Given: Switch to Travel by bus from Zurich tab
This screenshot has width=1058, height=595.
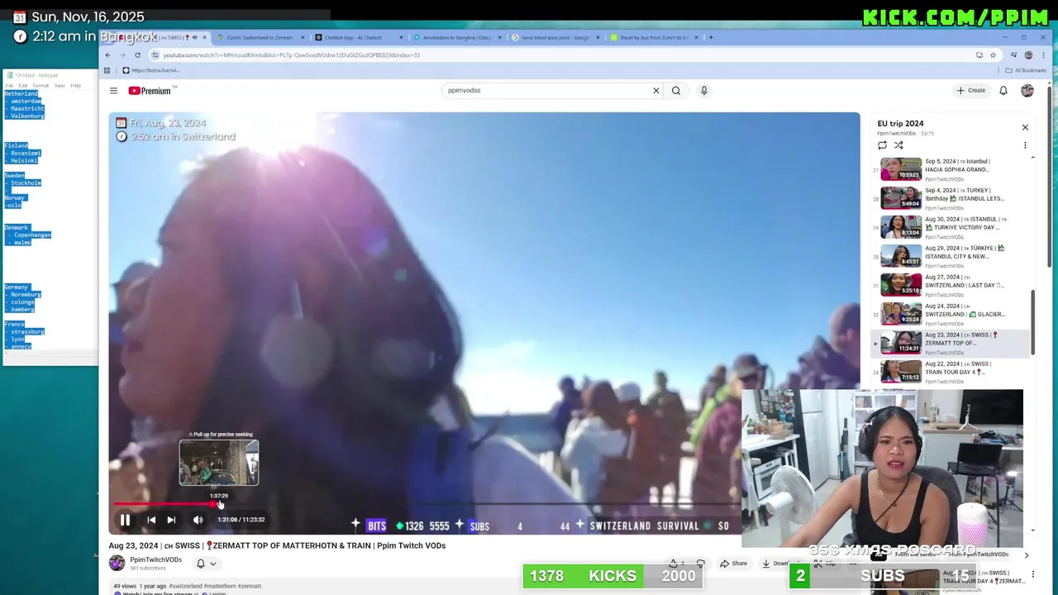Looking at the screenshot, I should coord(654,37).
